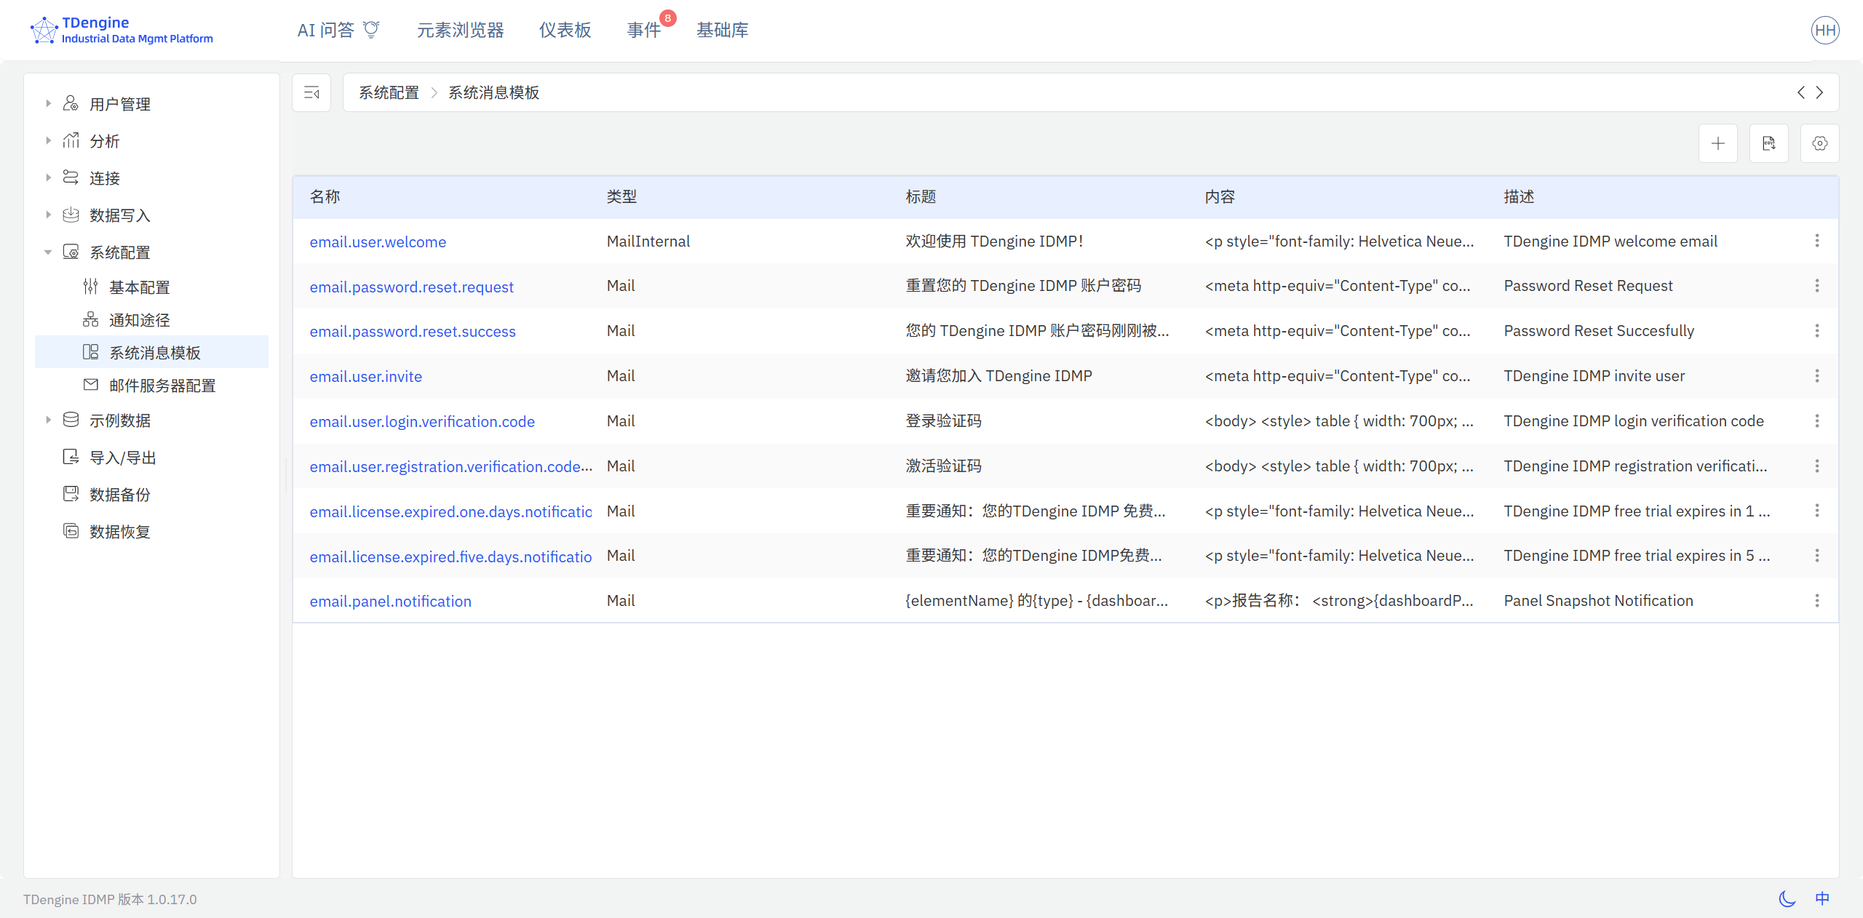This screenshot has height=918, width=1863.
Task: Collapse the 系统配置 tree node
Action: coord(48,252)
